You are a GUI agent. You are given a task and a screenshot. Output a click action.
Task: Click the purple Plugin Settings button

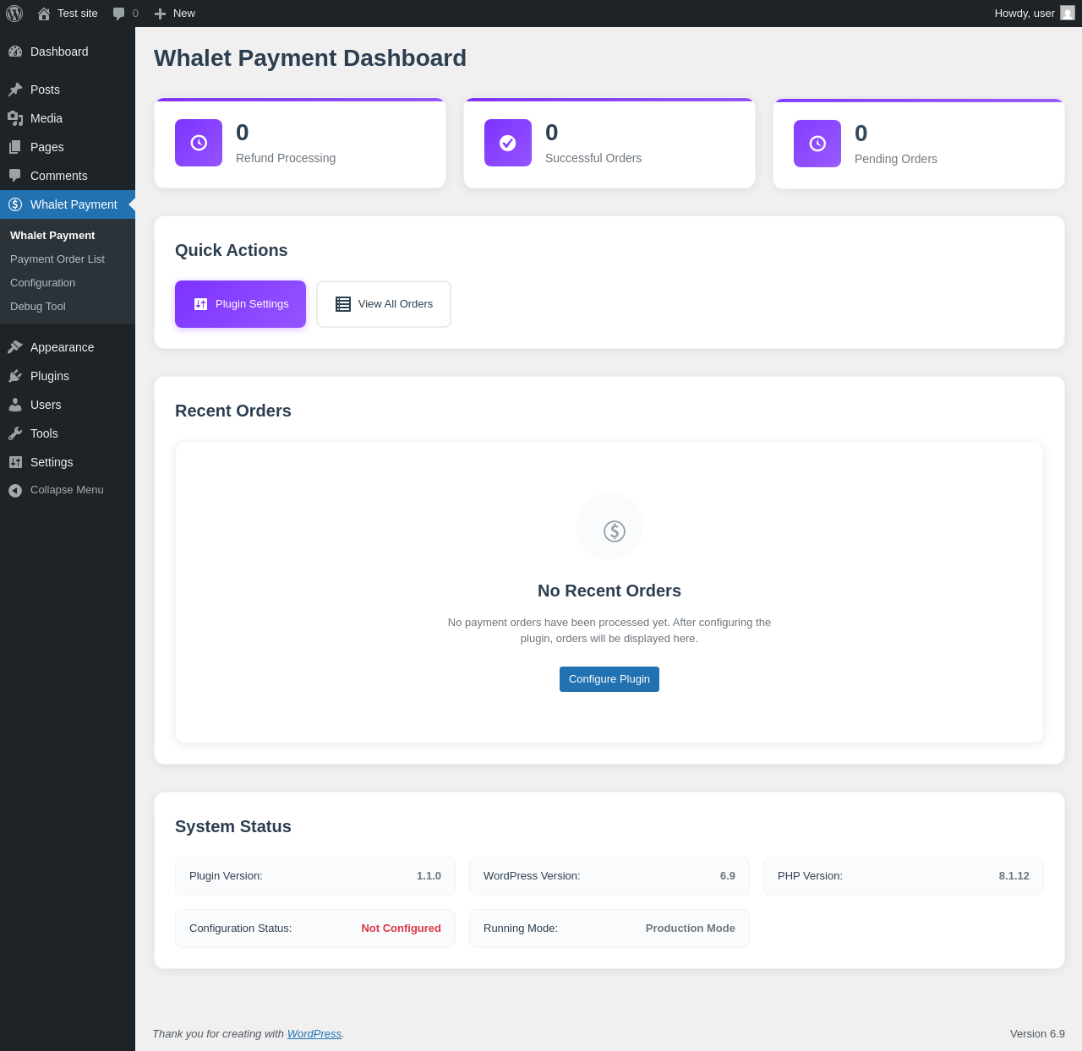(x=240, y=304)
